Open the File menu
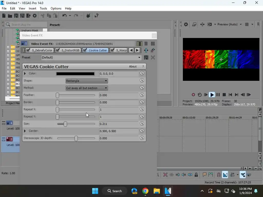 pos(4,8)
